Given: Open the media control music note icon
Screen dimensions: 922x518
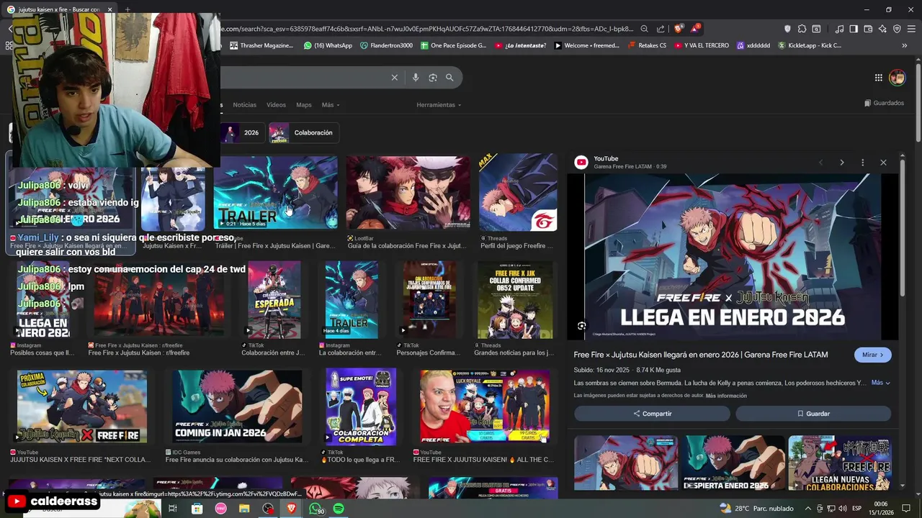Looking at the screenshot, I should [839, 29].
